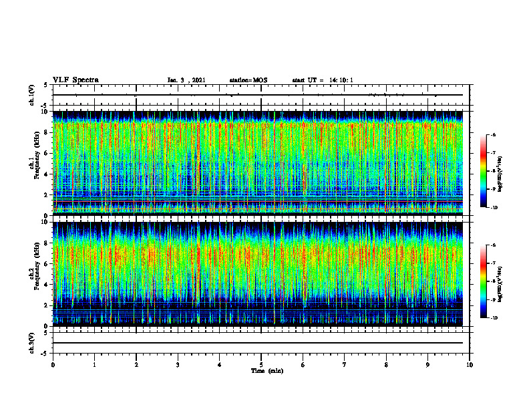Select the "start UT = 14:10: 1" text
529x409 pixels.
323,80
